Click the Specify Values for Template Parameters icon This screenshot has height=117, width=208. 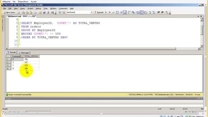[167, 12]
